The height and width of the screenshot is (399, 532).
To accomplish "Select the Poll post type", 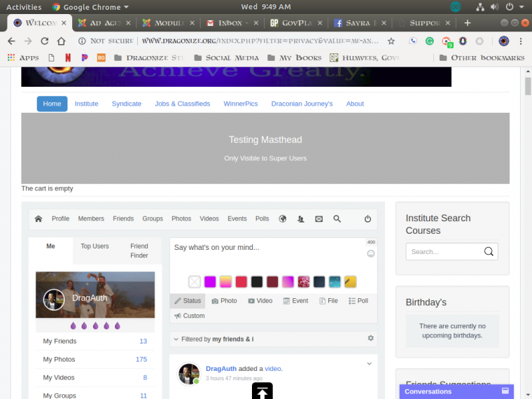I will coord(358,301).
